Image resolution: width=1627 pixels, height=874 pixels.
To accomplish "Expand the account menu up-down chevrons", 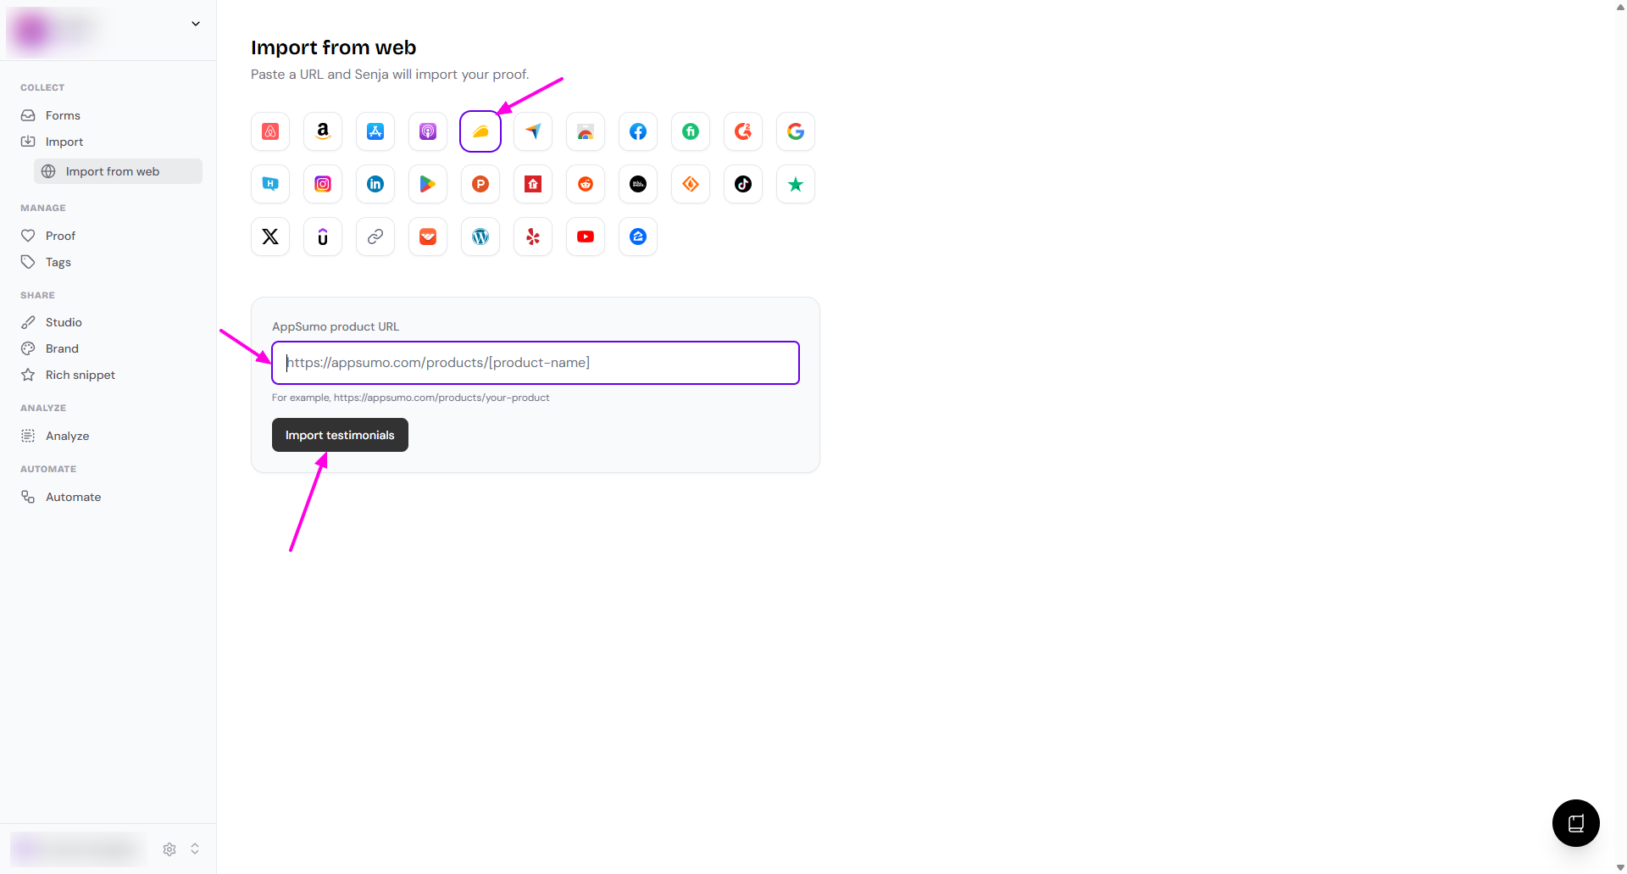I will (195, 849).
